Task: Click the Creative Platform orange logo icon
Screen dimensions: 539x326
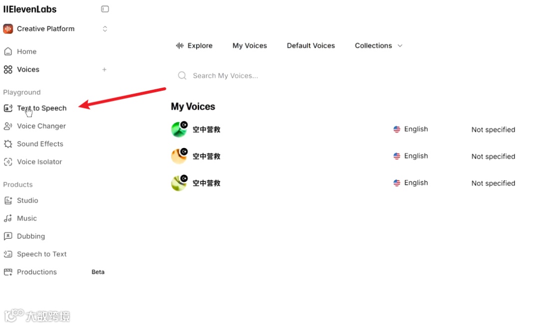Action: [x=8, y=29]
